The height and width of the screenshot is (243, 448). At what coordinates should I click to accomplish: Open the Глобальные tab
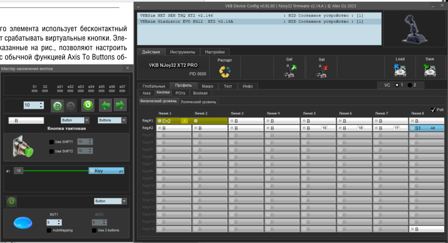[154, 86]
